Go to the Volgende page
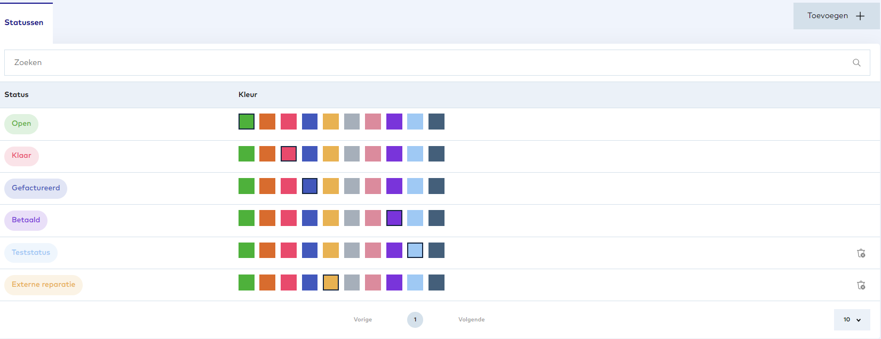The image size is (881, 339). point(471,320)
